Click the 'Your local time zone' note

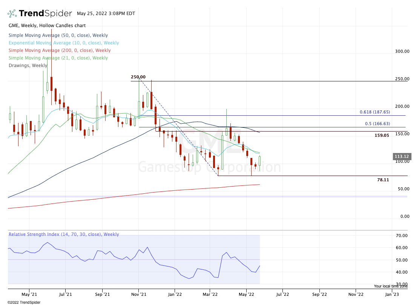391,286
